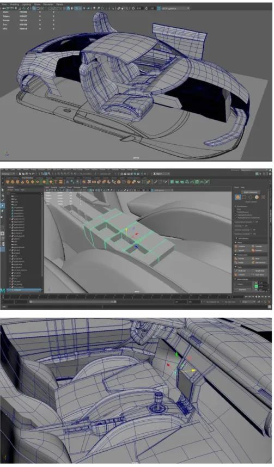Pick the Lasso tool in left toolbox
Screen dimensions: 274x467
point(3,195)
